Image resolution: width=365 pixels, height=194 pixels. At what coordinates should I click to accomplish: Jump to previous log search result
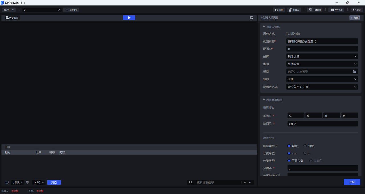(x=245, y=183)
